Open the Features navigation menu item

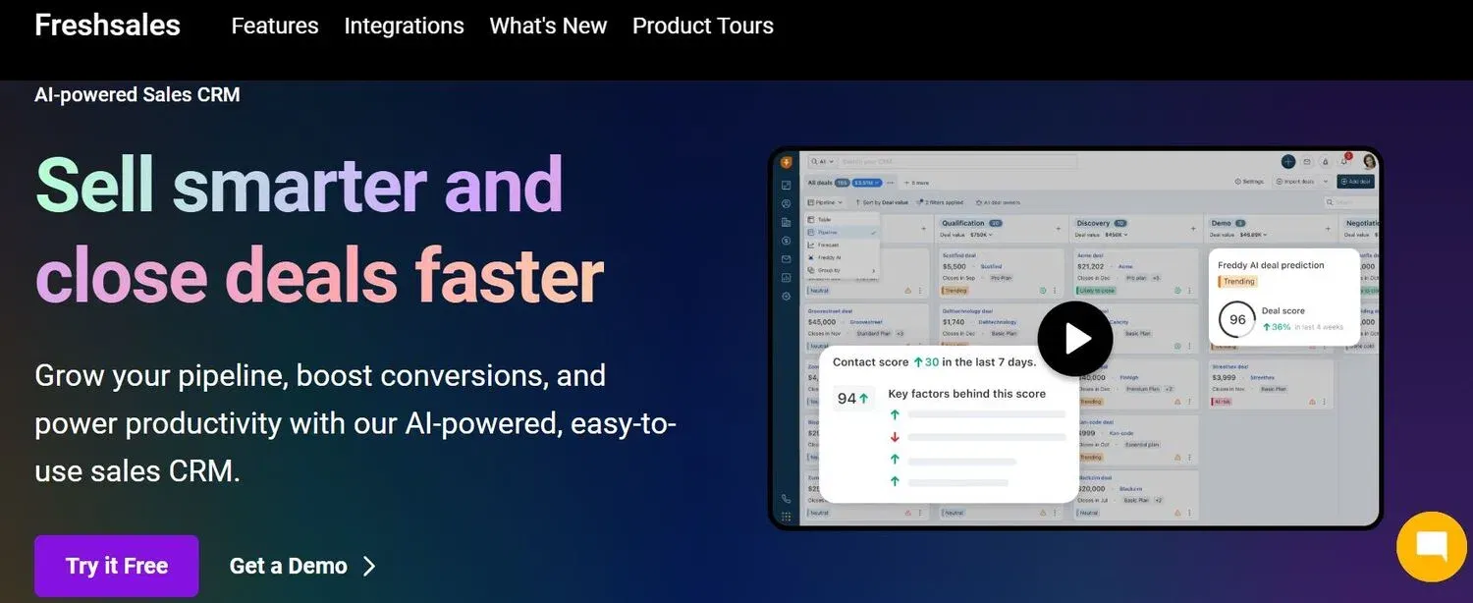275,26
